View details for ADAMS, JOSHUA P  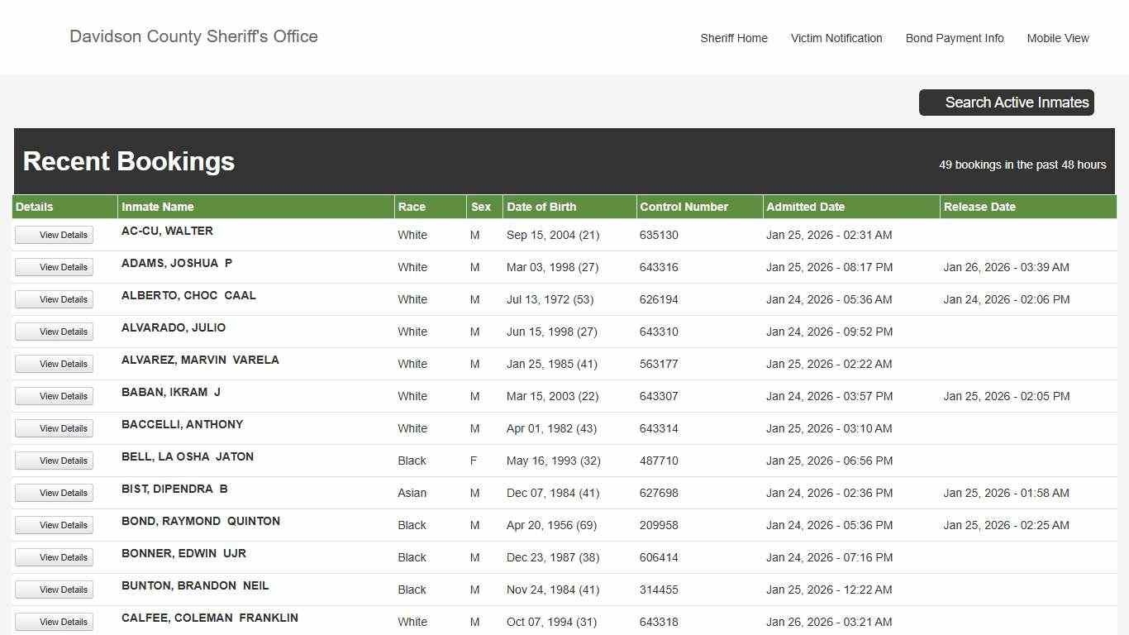click(x=55, y=267)
